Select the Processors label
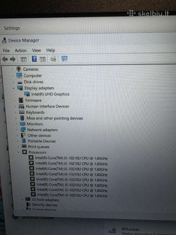The width and height of the screenshot is (176, 235). [37, 152]
